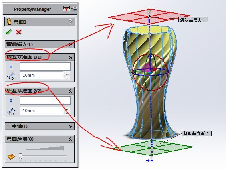Select reference point icon for 剪裁基准面 1

11,67
